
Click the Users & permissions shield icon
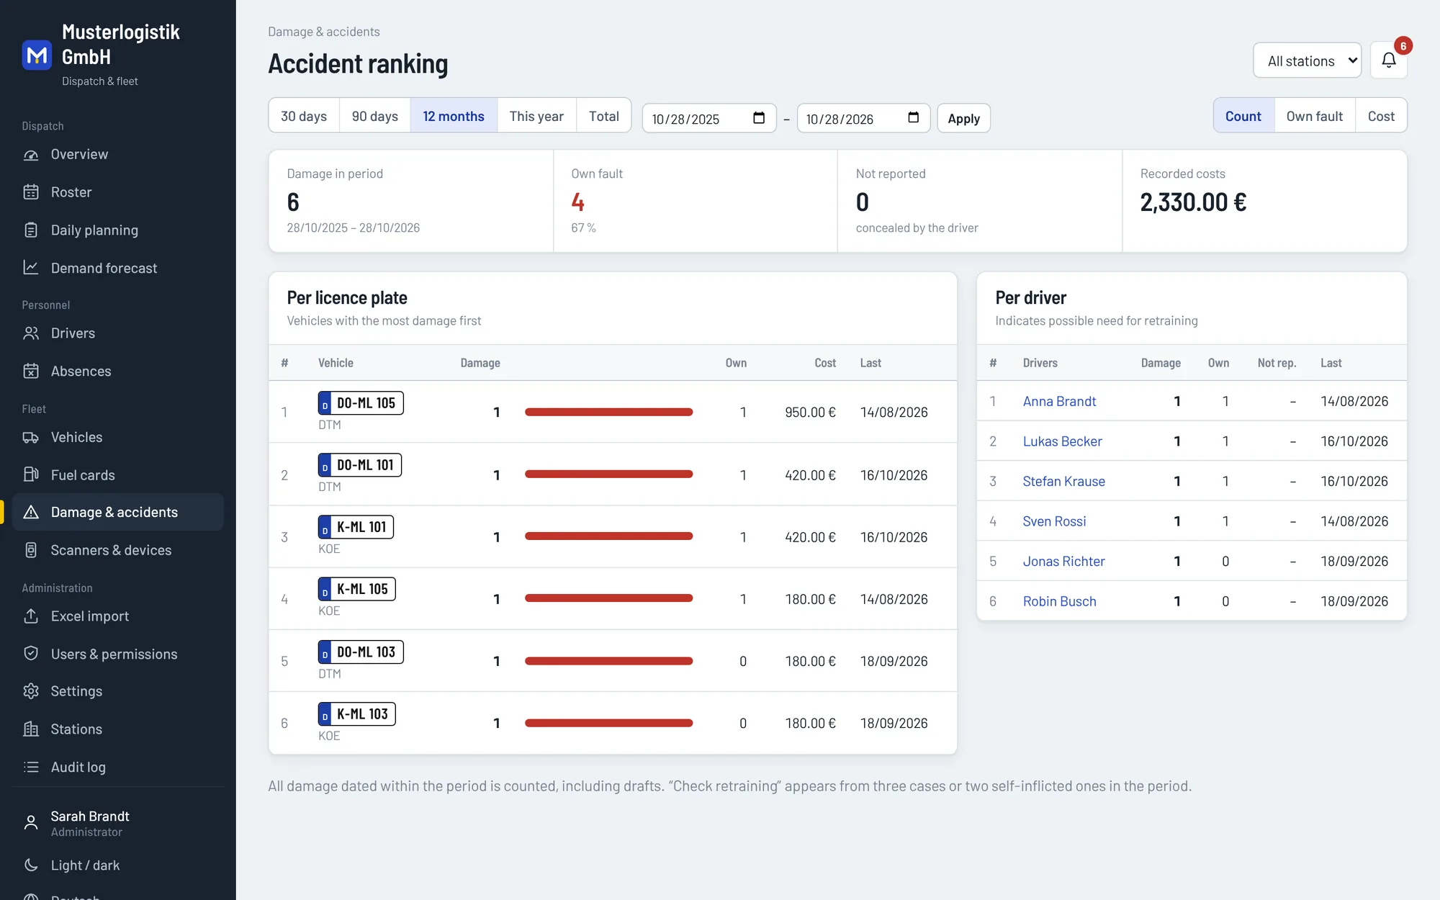coord(31,654)
